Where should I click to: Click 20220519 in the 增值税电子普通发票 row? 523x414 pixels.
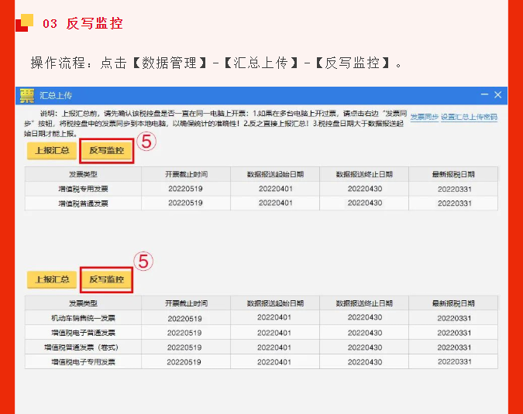point(184,333)
